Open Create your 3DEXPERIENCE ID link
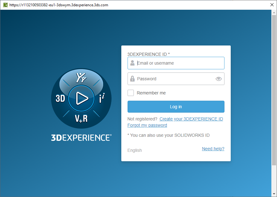Image resolution: width=277 pixels, height=197 pixels. [x=191, y=119]
